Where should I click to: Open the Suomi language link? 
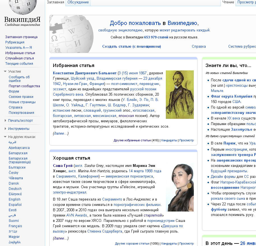14,221
